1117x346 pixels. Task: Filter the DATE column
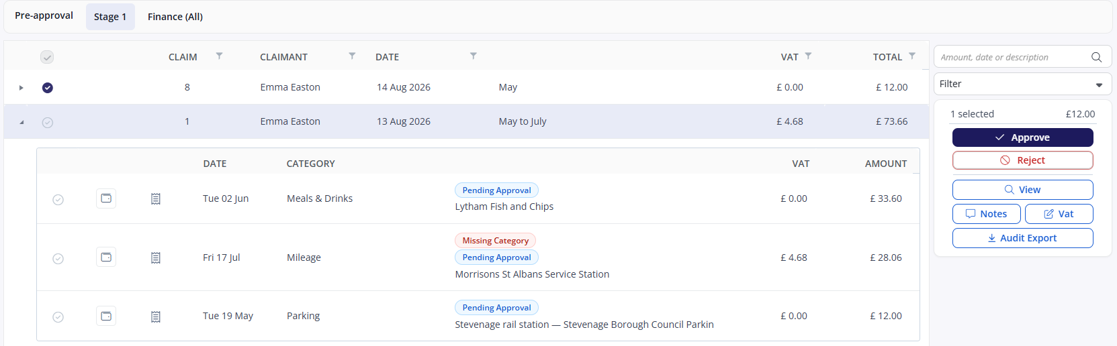474,56
